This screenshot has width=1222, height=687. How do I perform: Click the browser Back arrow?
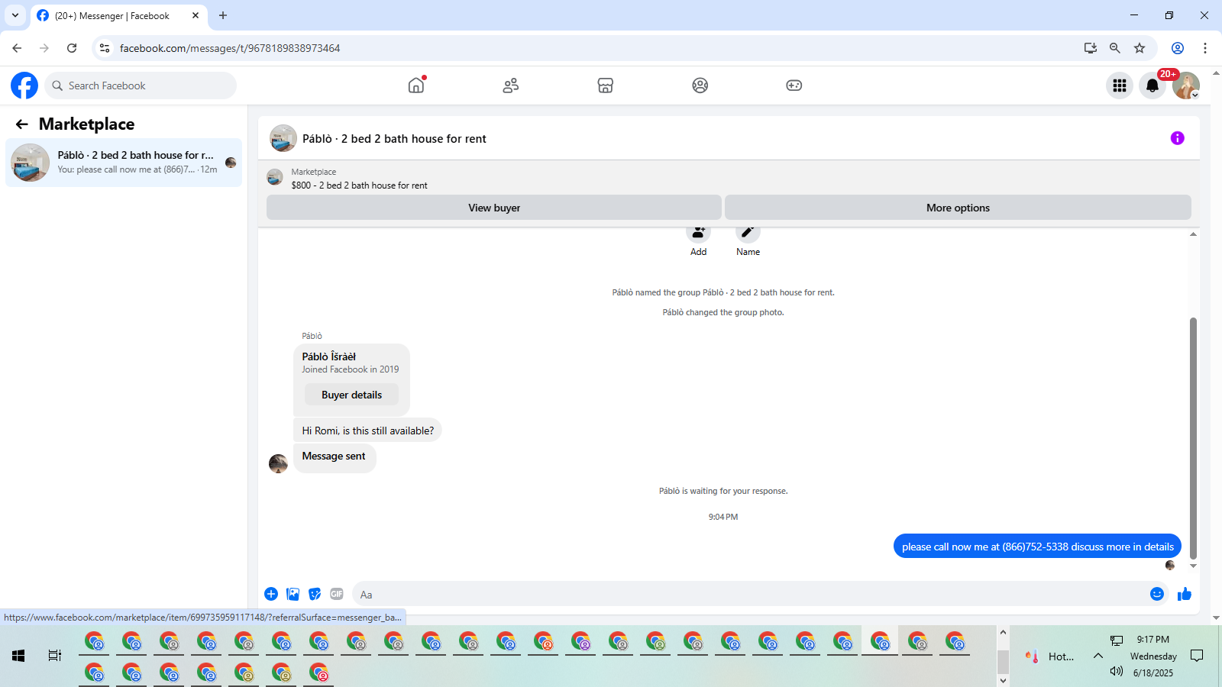tap(17, 48)
